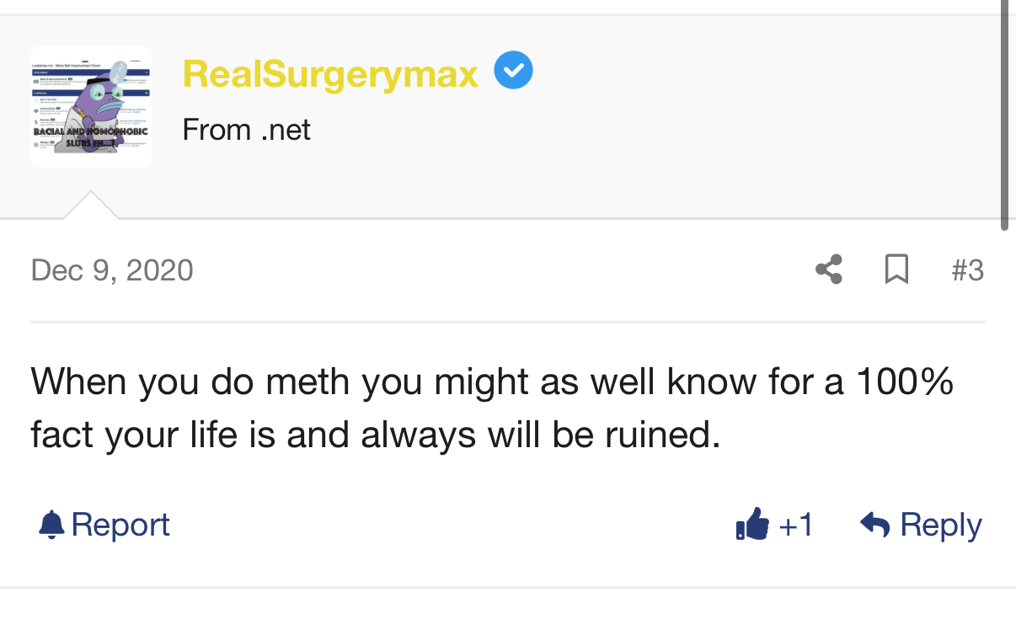Click the Reply text link

tap(940, 525)
